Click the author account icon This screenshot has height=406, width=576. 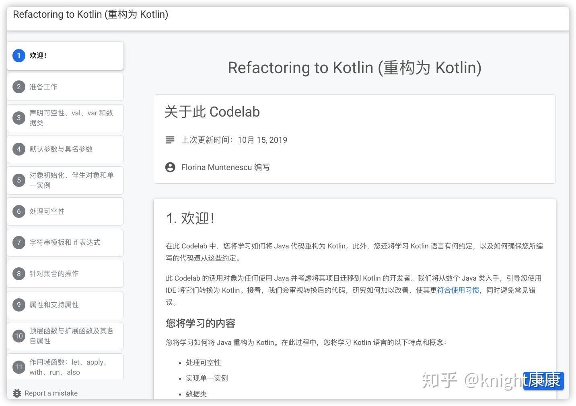pyautogui.click(x=170, y=167)
